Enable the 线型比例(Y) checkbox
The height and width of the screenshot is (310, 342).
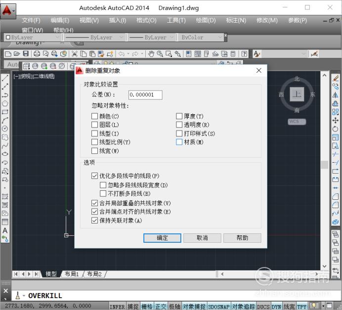(x=94, y=142)
